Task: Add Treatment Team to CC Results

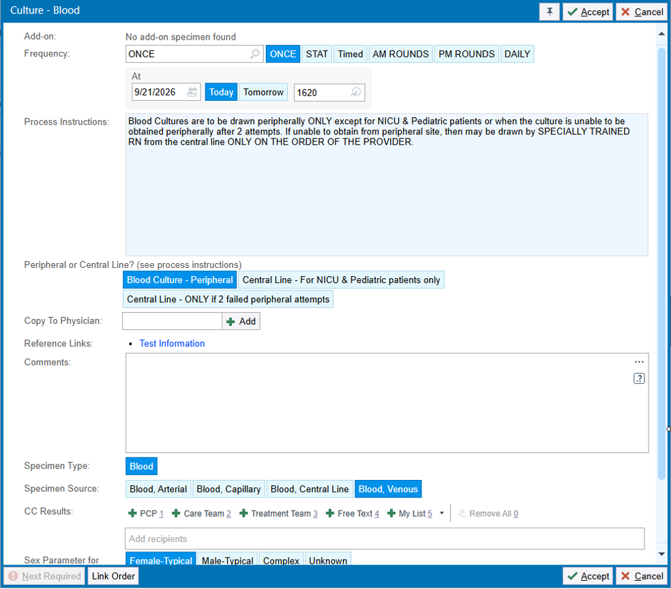Action: [x=279, y=514]
